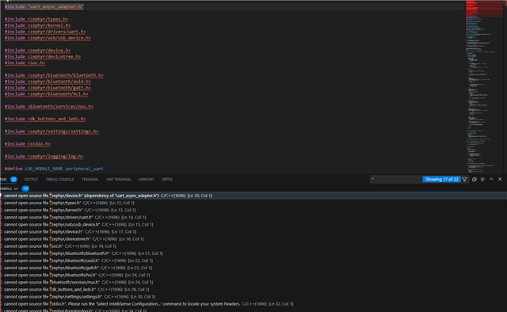
Task: Click the code line #include <zephyr/logging/log.h>
Action: coord(44,156)
